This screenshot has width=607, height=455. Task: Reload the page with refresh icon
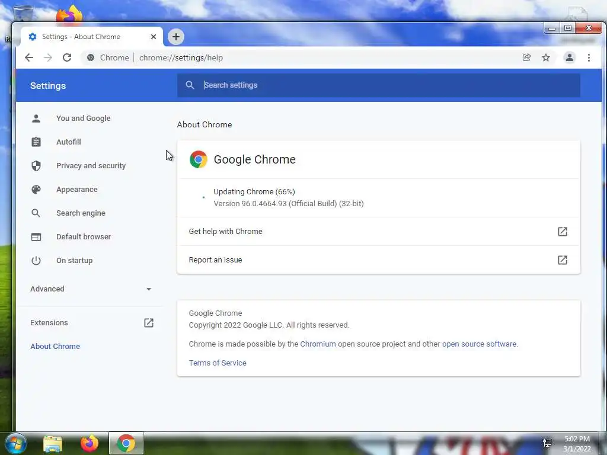tap(67, 57)
